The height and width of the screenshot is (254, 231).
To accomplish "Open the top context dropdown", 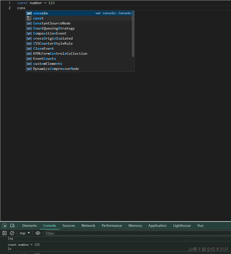I will click(x=25, y=233).
